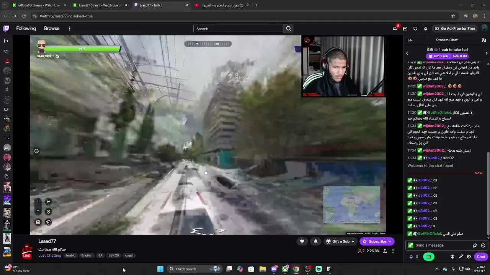Screen dimensions: 490x275
Task: Select the Arabic tag
Action: (x=70, y=256)
